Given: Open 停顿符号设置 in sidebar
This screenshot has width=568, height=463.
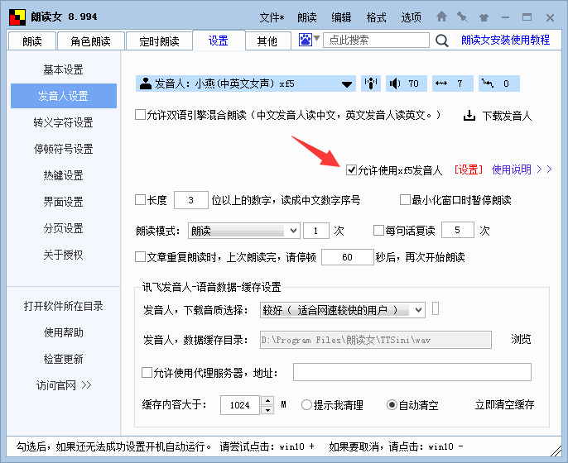Looking at the screenshot, I should point(64,149).
